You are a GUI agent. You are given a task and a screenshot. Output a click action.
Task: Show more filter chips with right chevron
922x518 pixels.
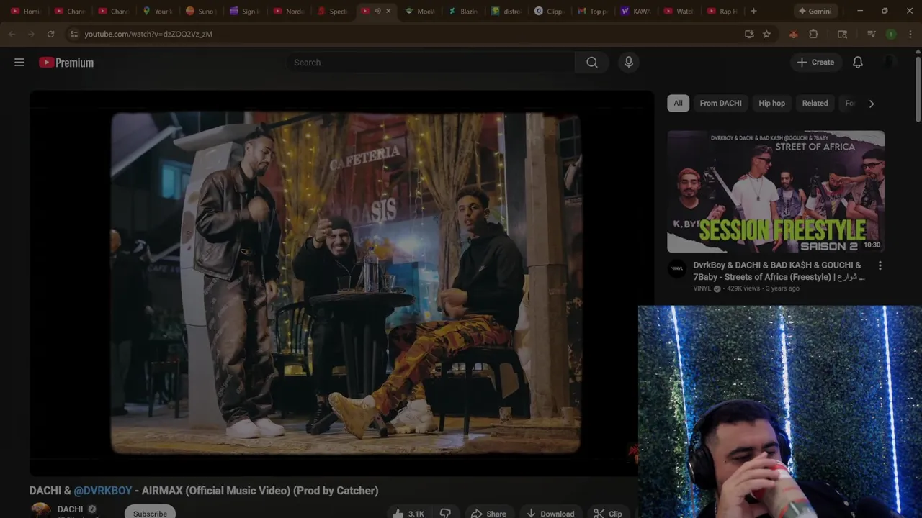[872, 104]
